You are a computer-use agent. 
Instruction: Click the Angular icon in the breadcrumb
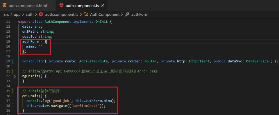pos(41,15)
